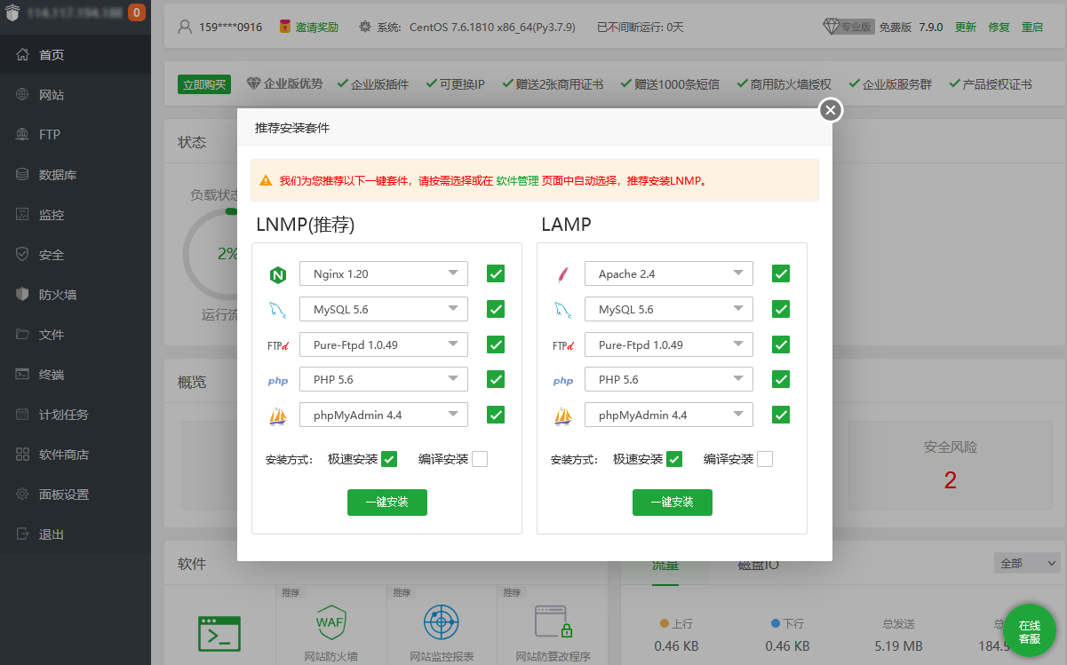Uncheck LNMP PHP 5.6 checkbox

496,379
